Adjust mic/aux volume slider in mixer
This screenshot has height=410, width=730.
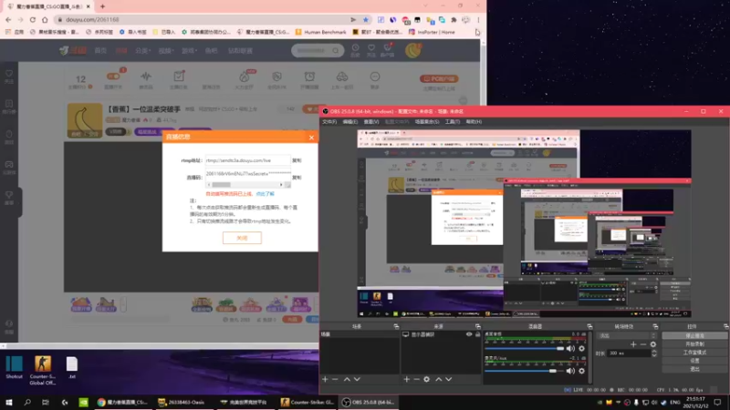524,371
